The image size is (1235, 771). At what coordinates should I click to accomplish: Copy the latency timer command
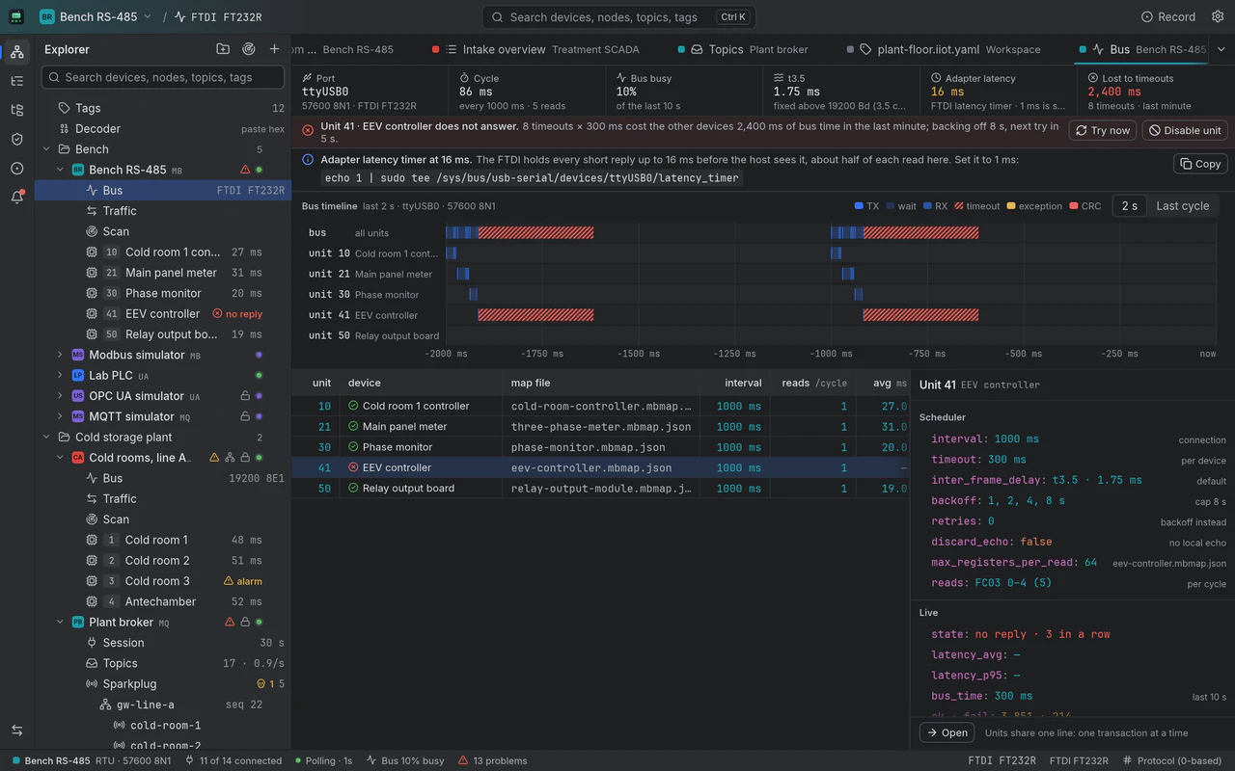coord(1200,164)
